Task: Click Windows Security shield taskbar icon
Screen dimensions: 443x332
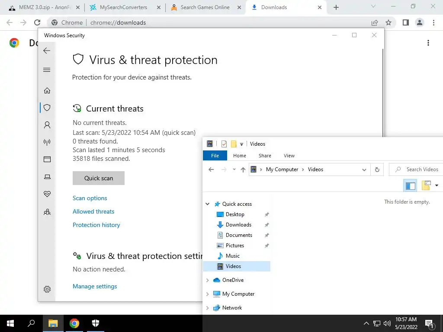Action: 96,323
